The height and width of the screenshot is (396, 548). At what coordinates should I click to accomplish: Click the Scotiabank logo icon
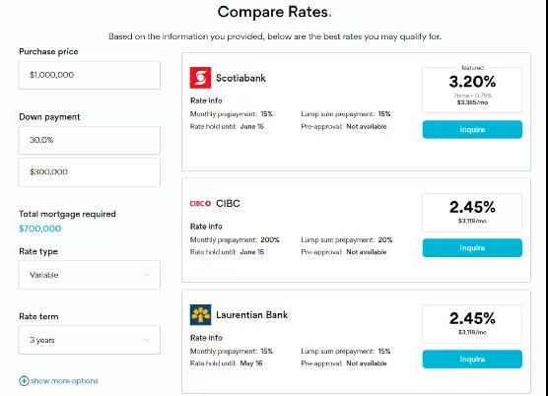[x=200, y=78]
